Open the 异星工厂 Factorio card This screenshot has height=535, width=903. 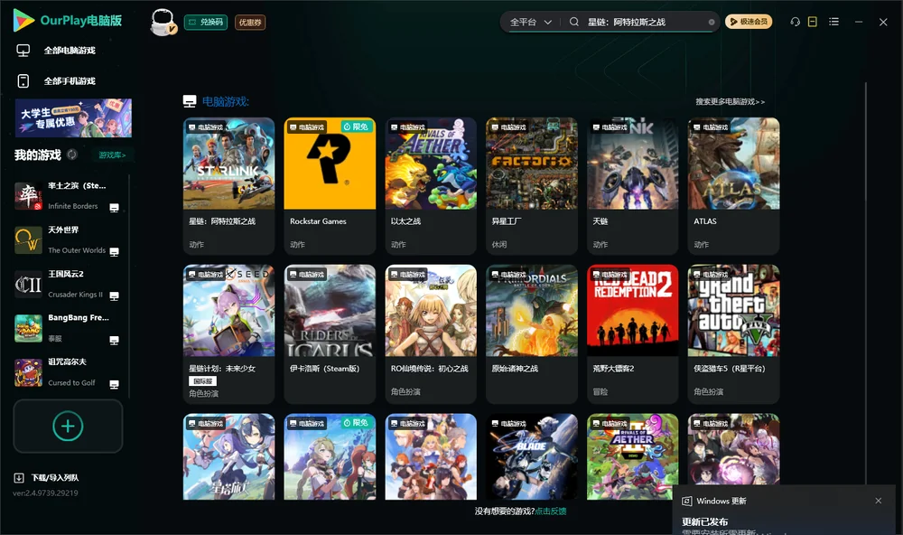pyautogui.click(x=532, y=185)
